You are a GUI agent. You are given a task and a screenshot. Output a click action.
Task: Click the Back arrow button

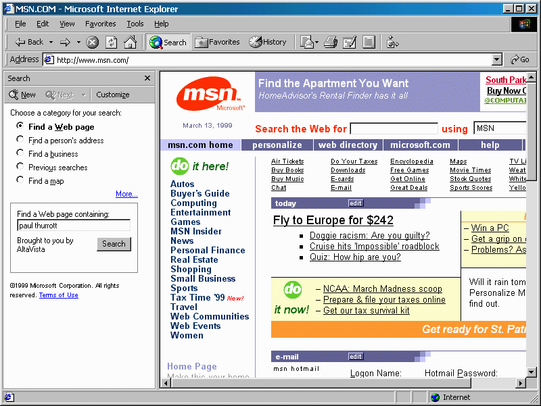28,42
